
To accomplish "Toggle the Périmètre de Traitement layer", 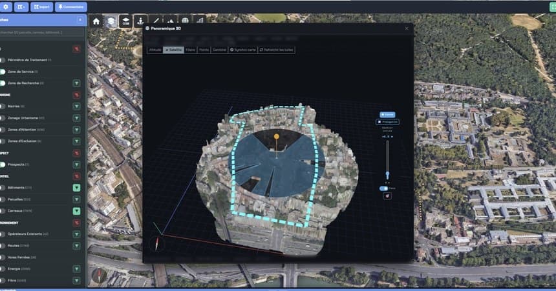I will [2, 60].
